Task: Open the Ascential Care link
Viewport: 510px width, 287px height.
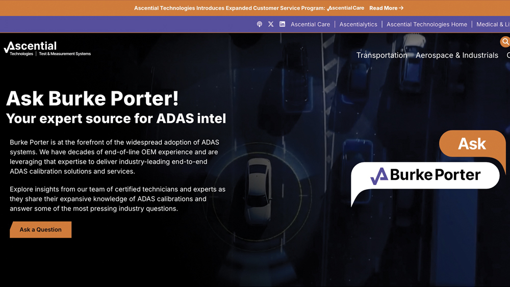Action: click(310, 24)
